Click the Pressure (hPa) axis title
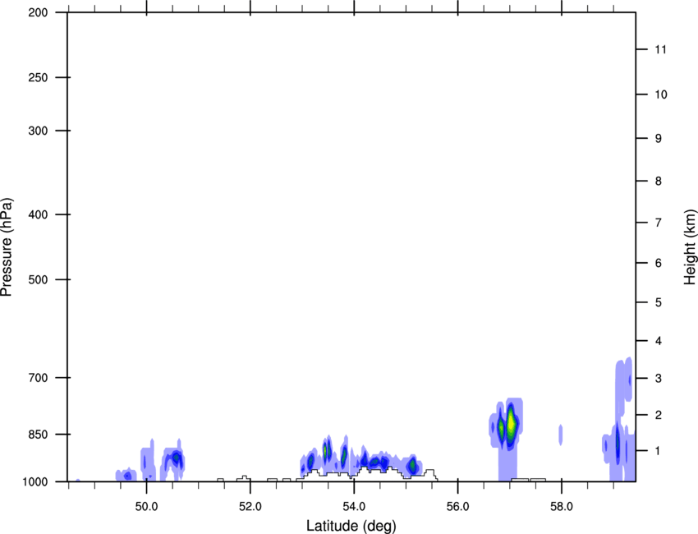The width and height of the screenshot is (698, 534). point(7,247)
